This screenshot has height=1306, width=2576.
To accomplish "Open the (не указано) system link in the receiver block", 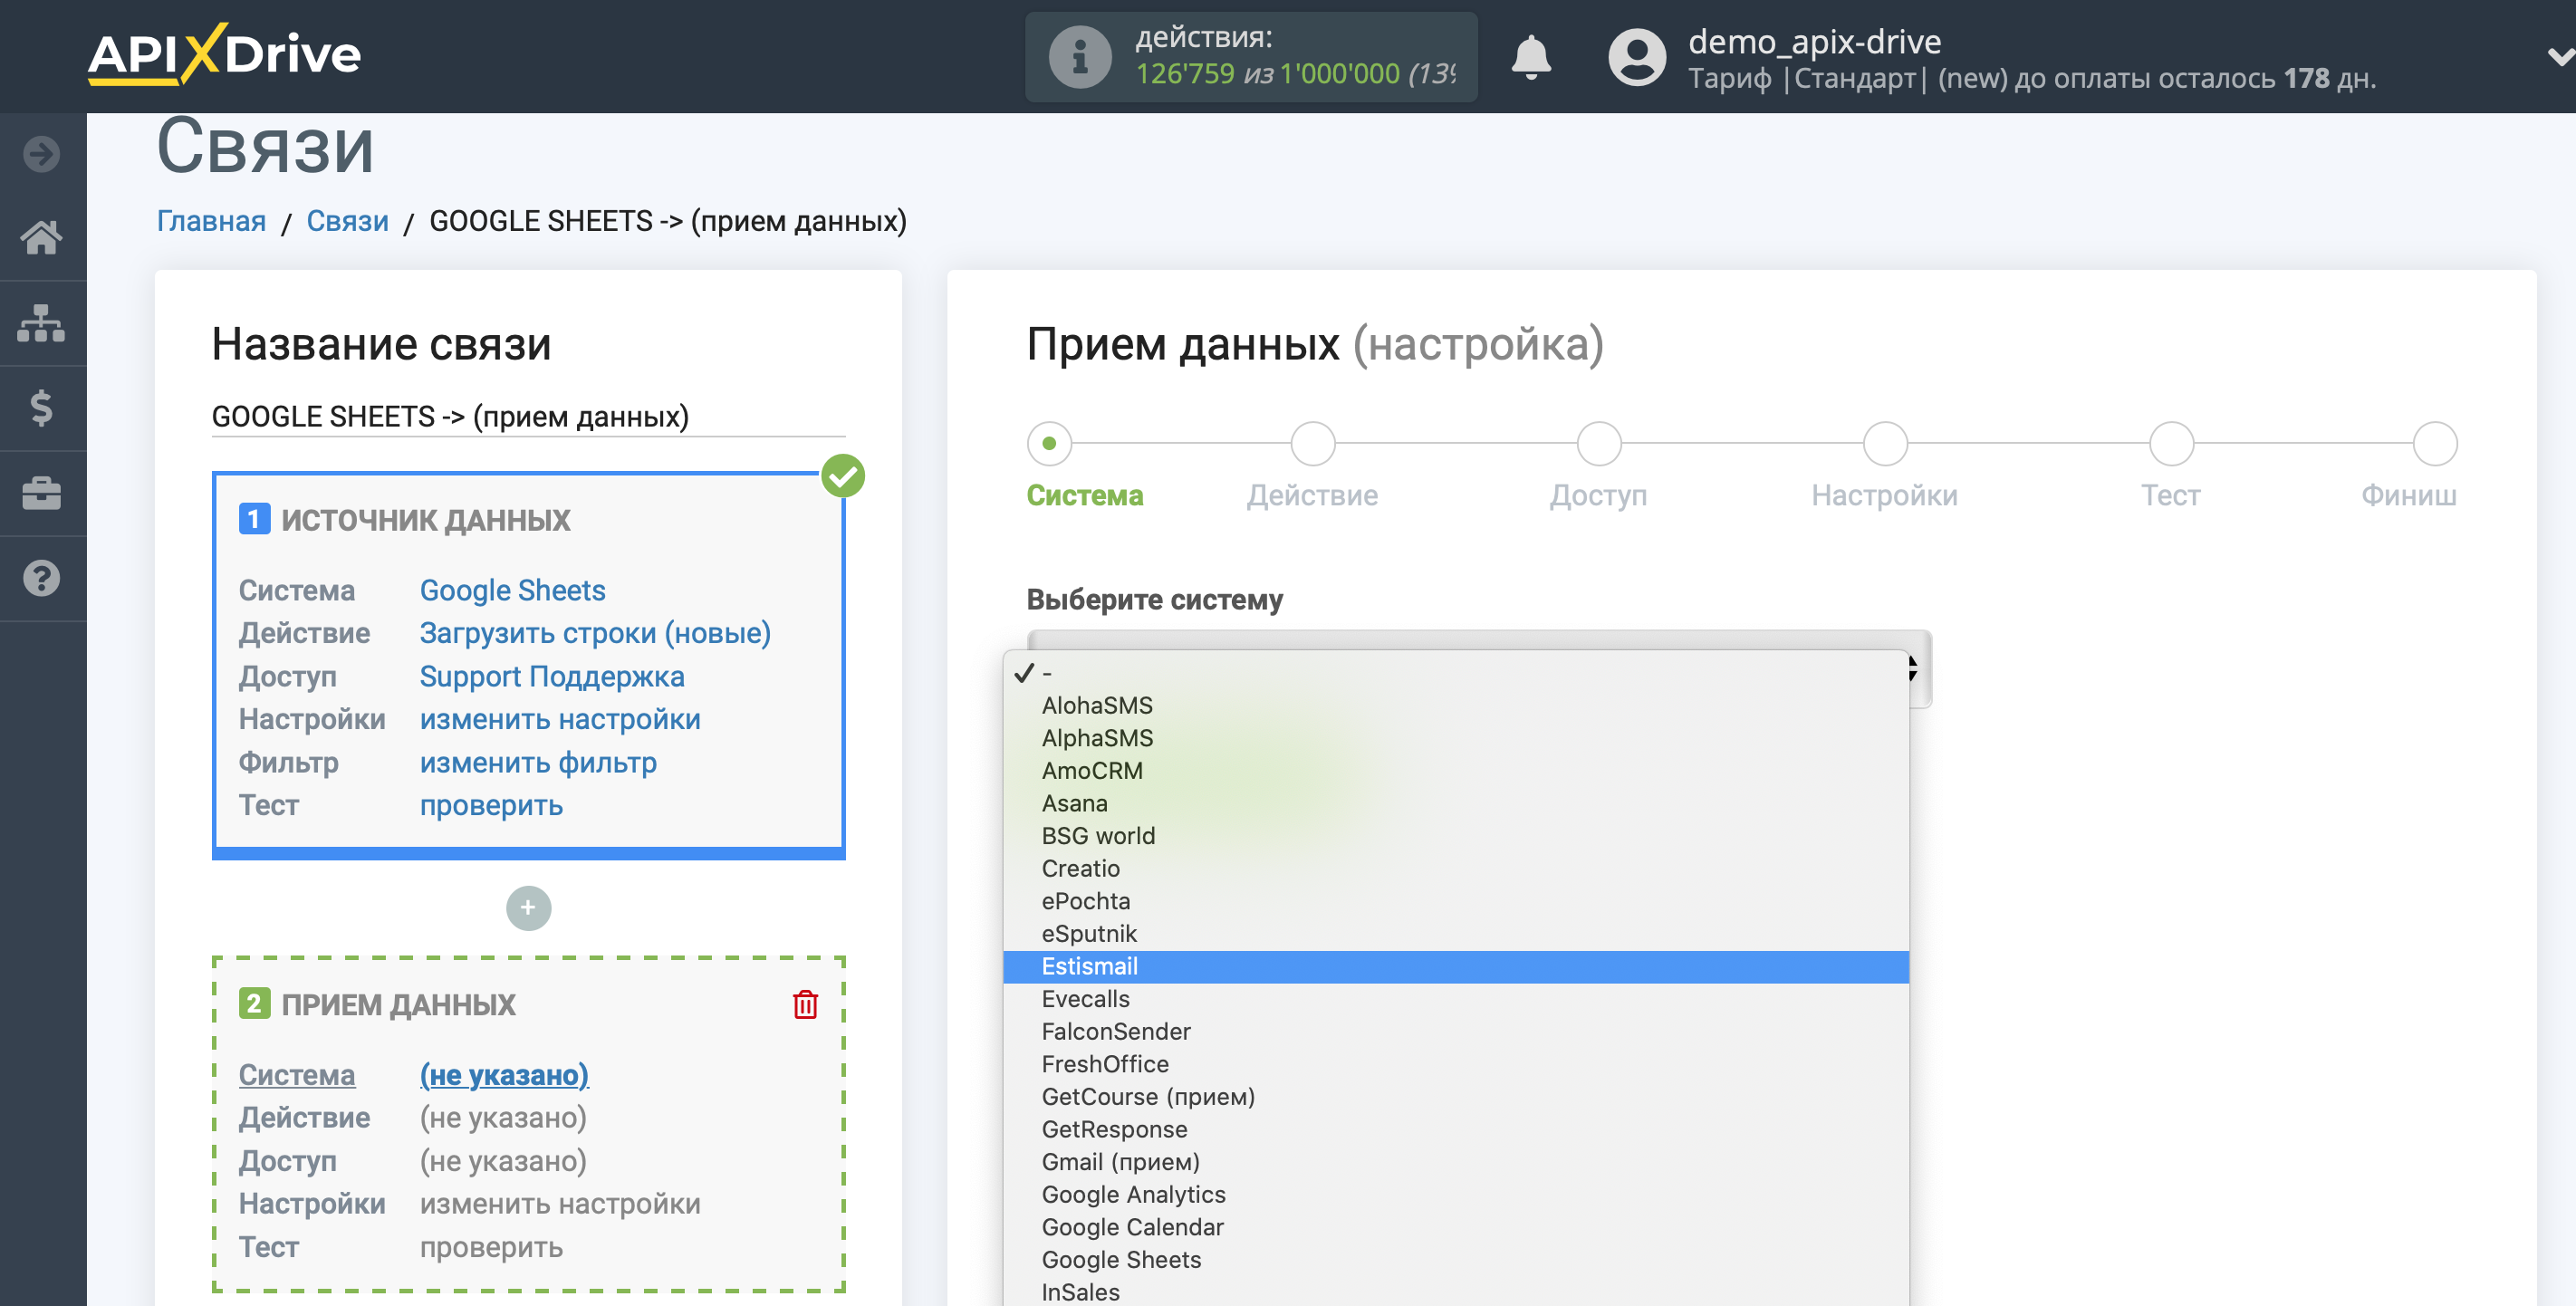I will pos(504,1075).
